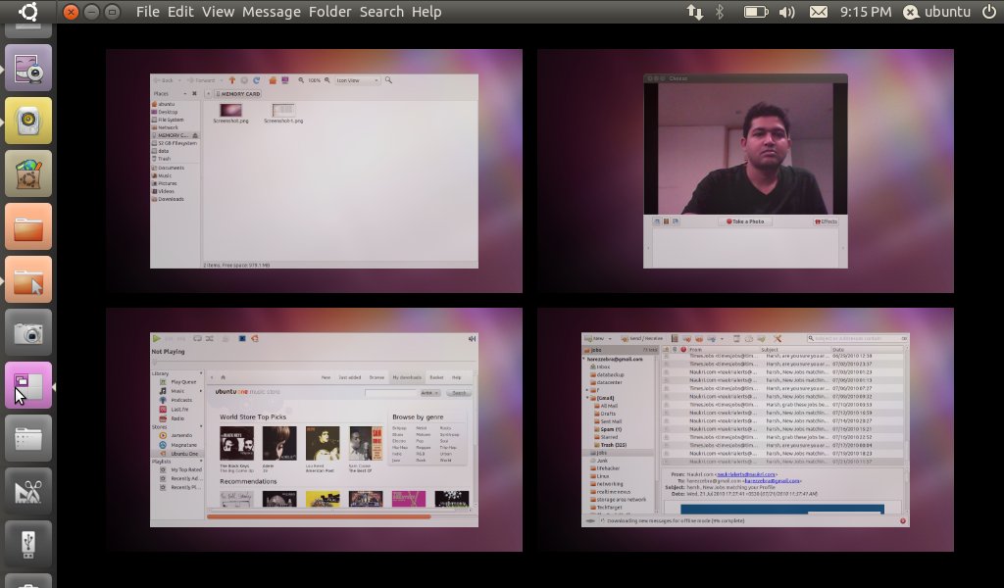Image resolution: width=1004 pixels, height=588 pixels.
Task: Open the Message menu
Action: pos(272,12)
